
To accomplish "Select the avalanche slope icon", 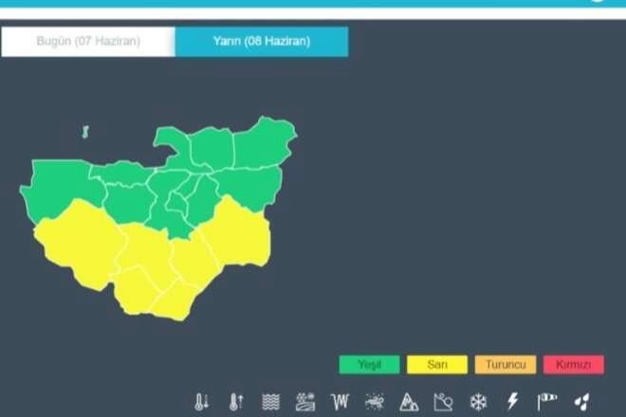I will (444, 402).
